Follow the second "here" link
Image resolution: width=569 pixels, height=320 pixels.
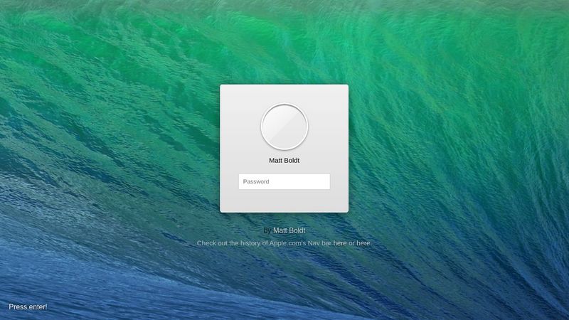coord(363,243)
